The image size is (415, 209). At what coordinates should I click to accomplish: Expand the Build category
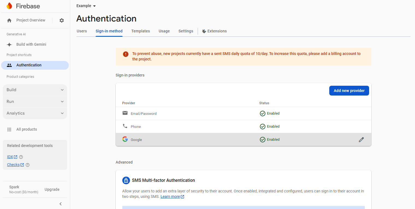(35, 90)
